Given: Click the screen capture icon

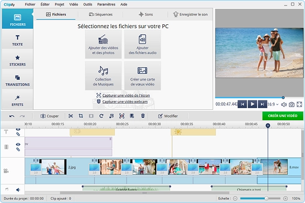Looking at the screenshot, I should (x=98, y=95).
